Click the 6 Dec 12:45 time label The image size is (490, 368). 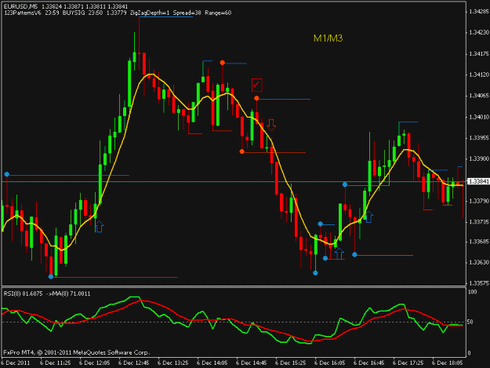click(x=134, y=363)
